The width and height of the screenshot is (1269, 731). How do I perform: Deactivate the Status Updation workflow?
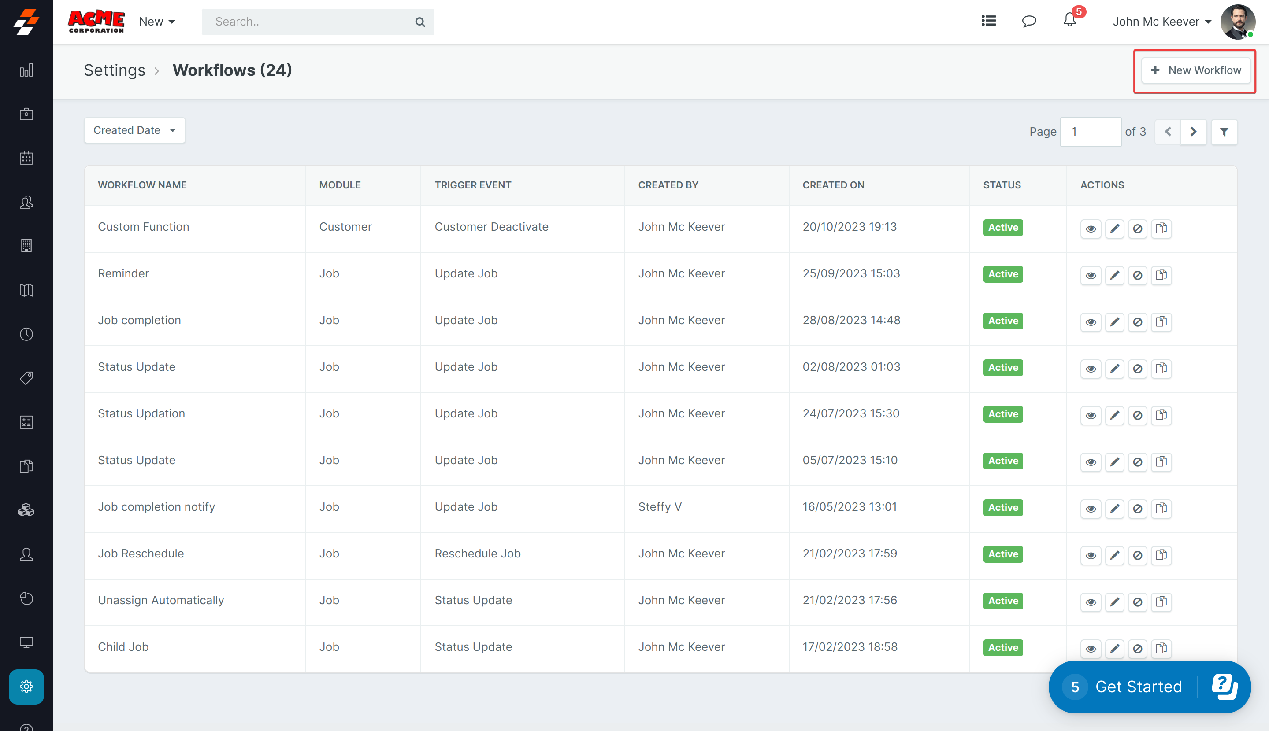pos(1137,415)
